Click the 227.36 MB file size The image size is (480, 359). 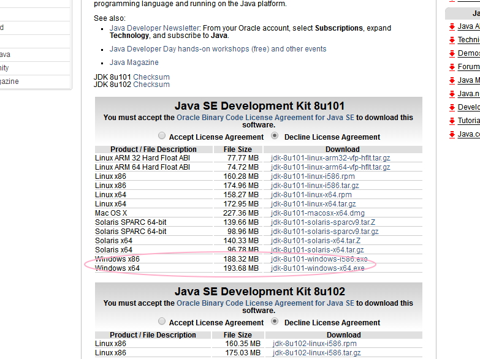(241, 213)
